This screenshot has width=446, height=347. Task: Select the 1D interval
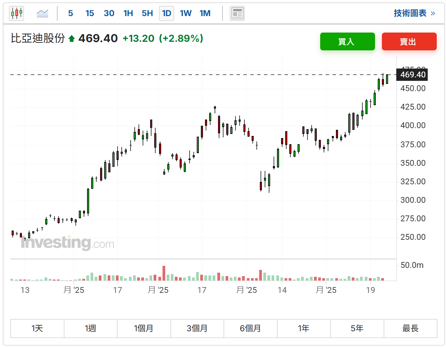point(167,13)
